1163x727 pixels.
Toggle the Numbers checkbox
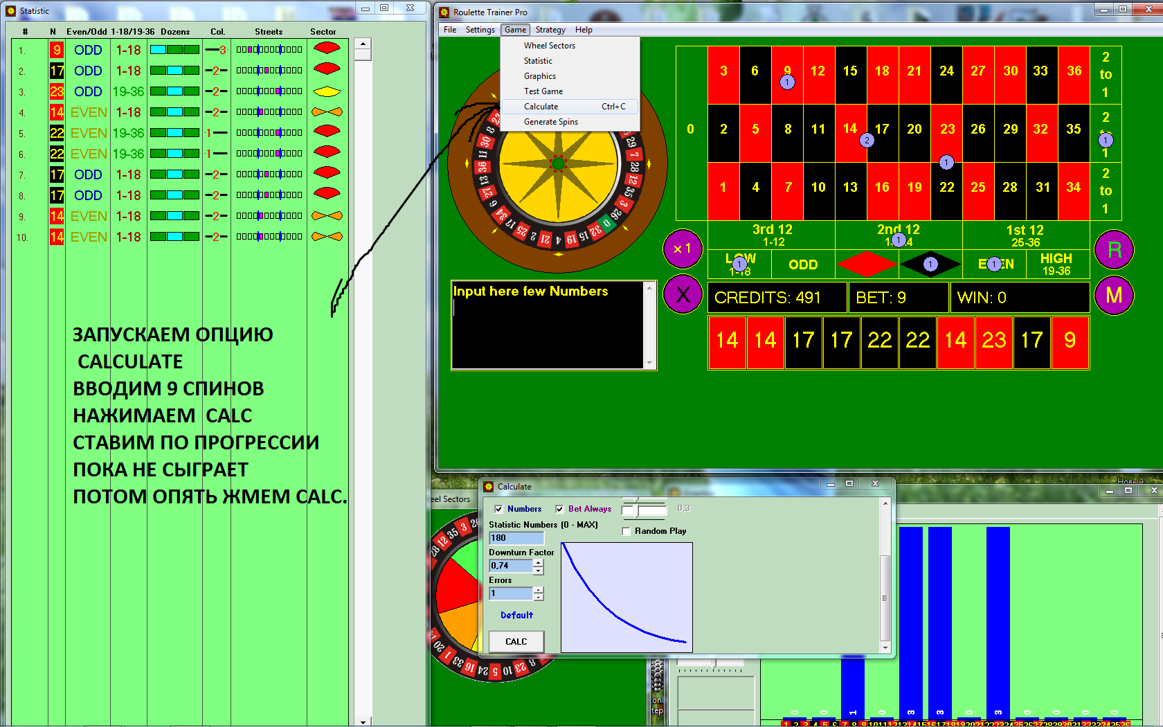[498, 509]
